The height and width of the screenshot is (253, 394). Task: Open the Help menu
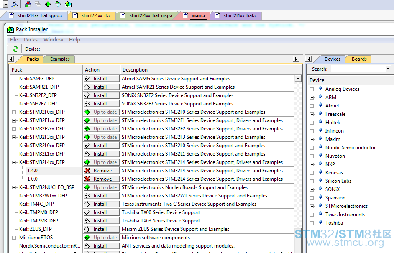[74, 39]
